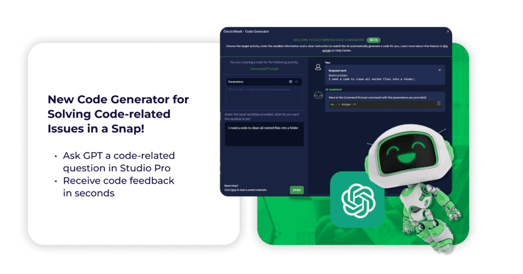
Task: Click the BETA badge
Action: click(x=373, y=39)
